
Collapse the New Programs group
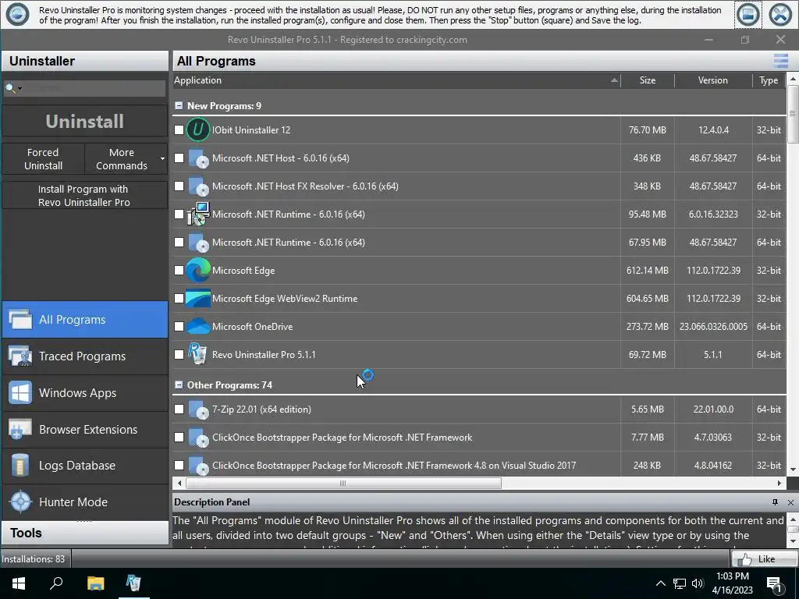[x=179, y=106]
